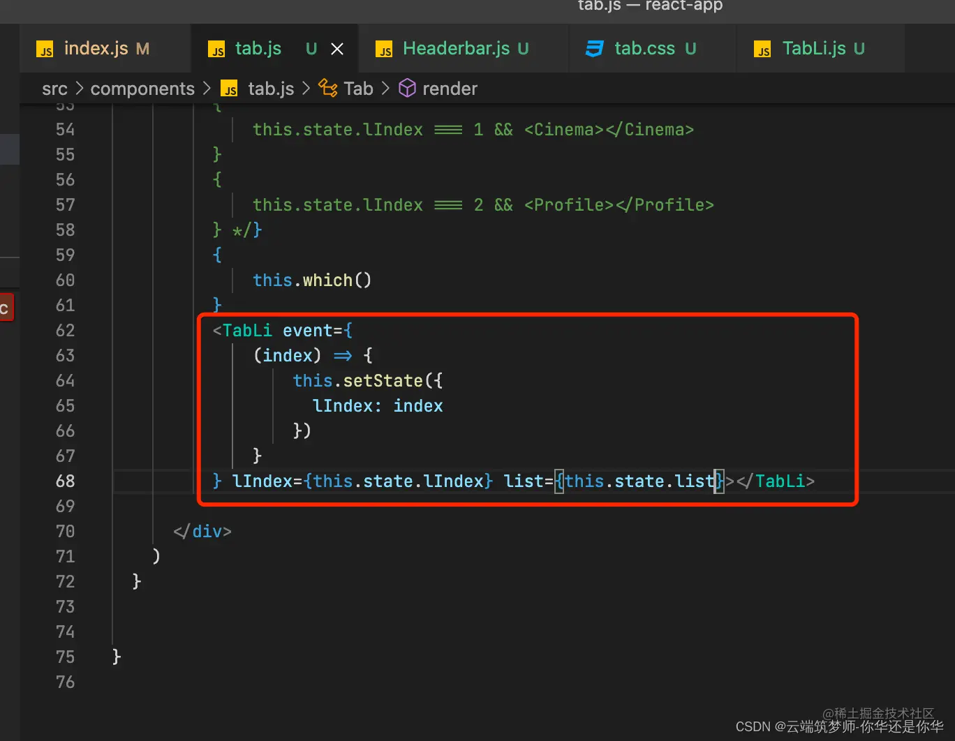Screen dimensions: 955x741
Task: Click the (index) arrow parameter on line 63
Action: tap(287, 356)
